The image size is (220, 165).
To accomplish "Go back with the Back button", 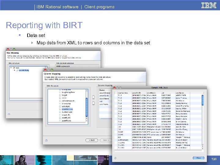I will tap(92, 140).
